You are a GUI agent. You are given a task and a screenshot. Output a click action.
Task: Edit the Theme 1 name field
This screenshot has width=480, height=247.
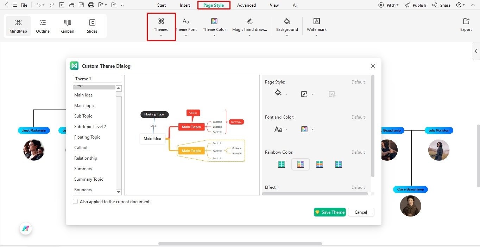(97, 79)
